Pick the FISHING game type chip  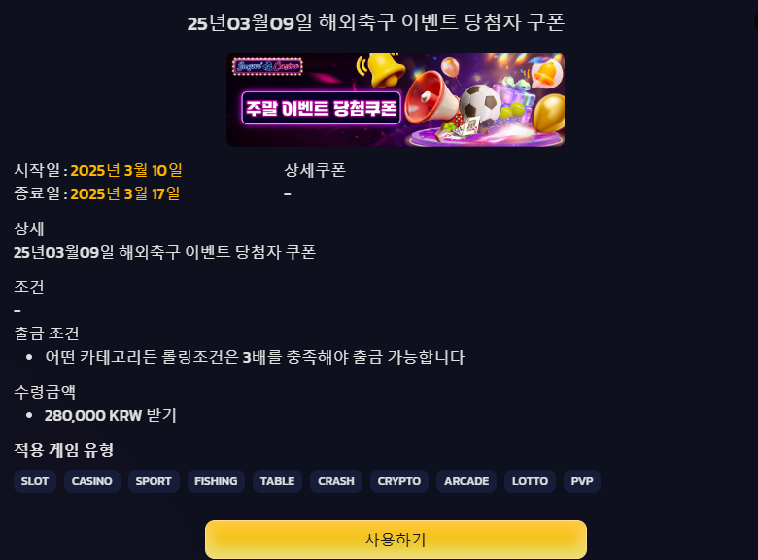(216, 481)
